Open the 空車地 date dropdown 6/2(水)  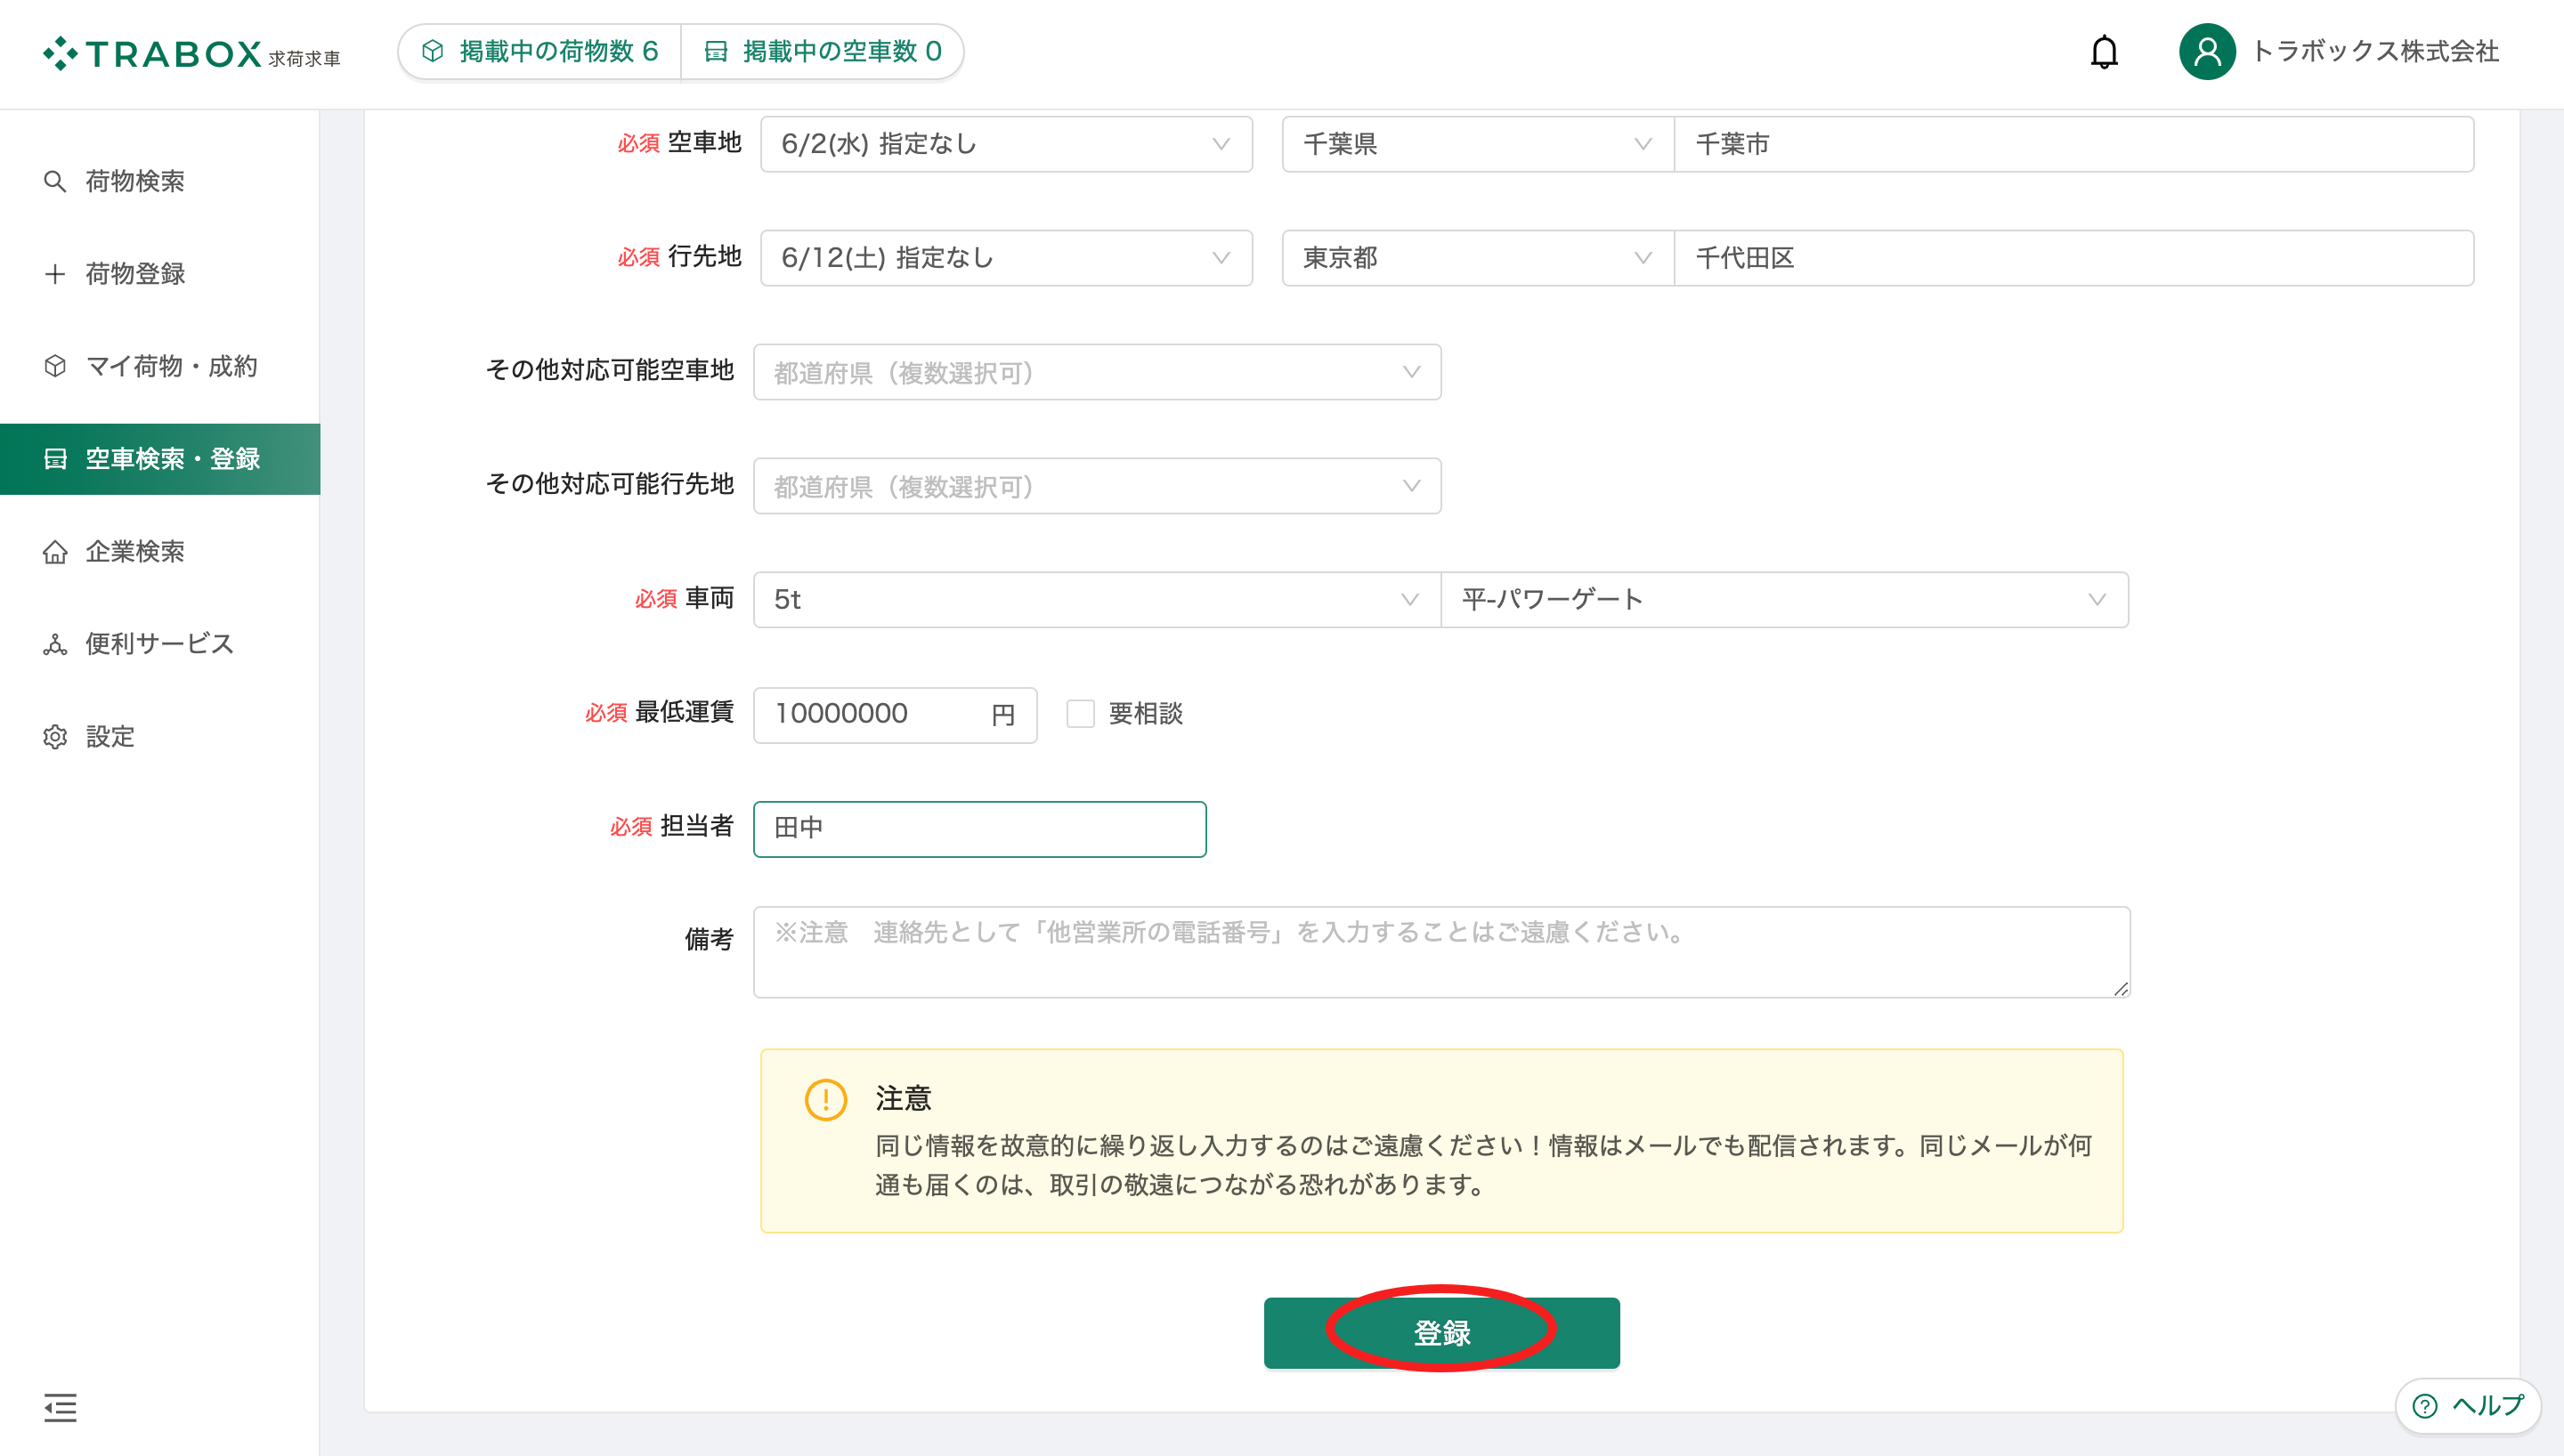[1006, 144]
